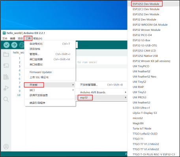180x157 pixels.
Task: Click line number 10 in editor gutter
Action: click(x=19, y=95)
